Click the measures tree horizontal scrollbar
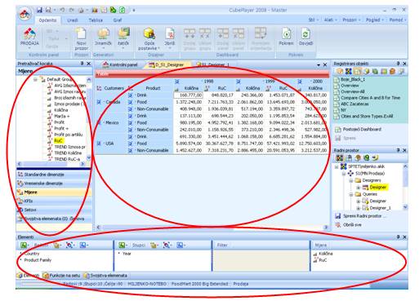 click(x=51, y=164)
